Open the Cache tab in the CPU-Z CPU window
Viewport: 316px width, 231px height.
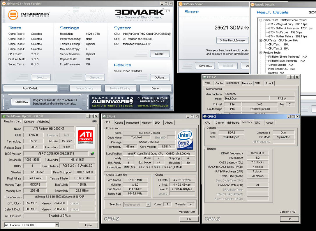click(x=119, y=122)
